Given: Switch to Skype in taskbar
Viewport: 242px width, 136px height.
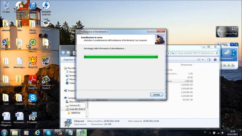Looking at the screenshot, I should 48,133.
